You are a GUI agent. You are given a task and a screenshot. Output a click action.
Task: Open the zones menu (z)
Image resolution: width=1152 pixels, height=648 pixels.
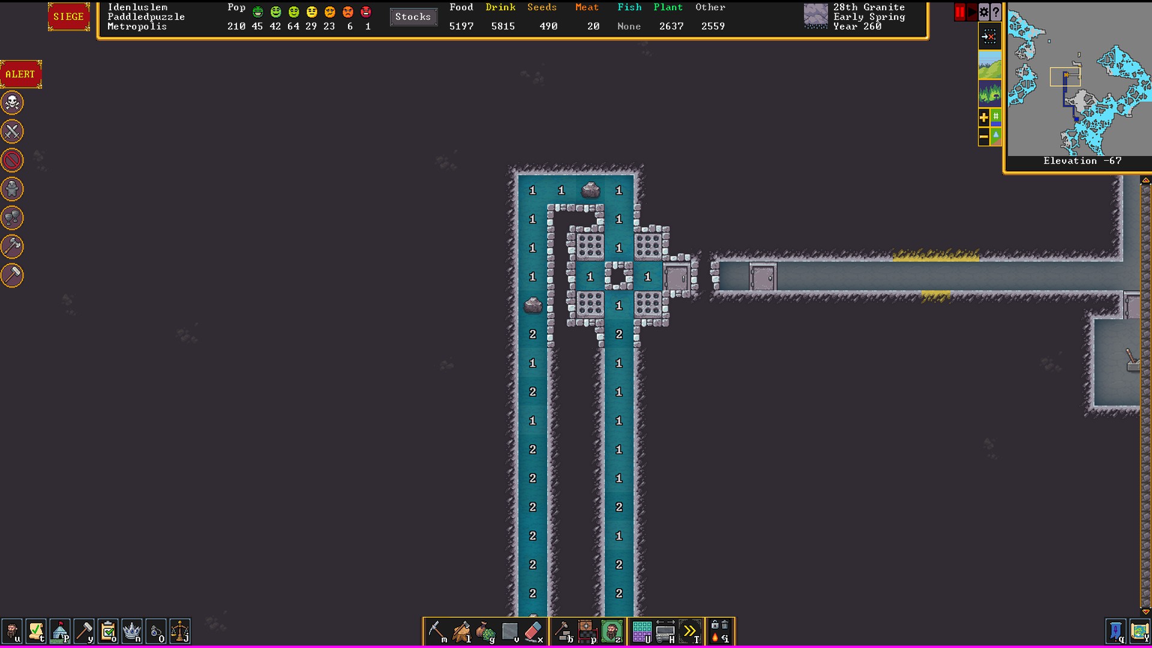coord(612,632)
